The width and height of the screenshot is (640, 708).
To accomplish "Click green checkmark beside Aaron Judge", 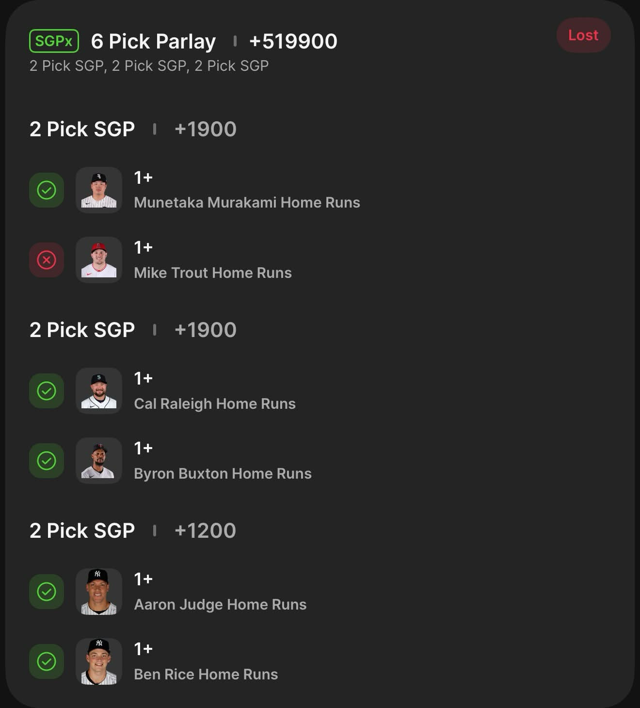I will tap(47, 592).
